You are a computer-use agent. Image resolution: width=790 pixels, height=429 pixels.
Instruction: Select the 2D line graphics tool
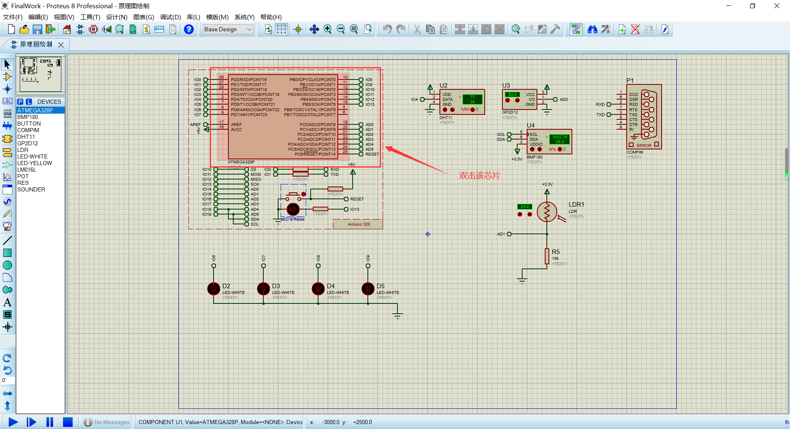(x=7, y=240)
